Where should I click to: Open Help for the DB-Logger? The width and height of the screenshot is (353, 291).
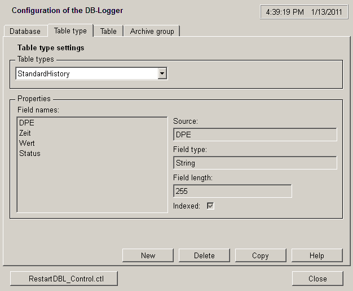coord(316,255)
